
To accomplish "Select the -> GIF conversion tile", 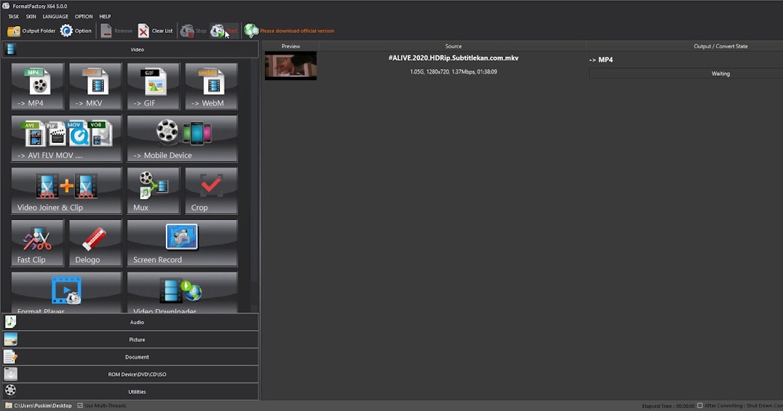I will (153, 86).
